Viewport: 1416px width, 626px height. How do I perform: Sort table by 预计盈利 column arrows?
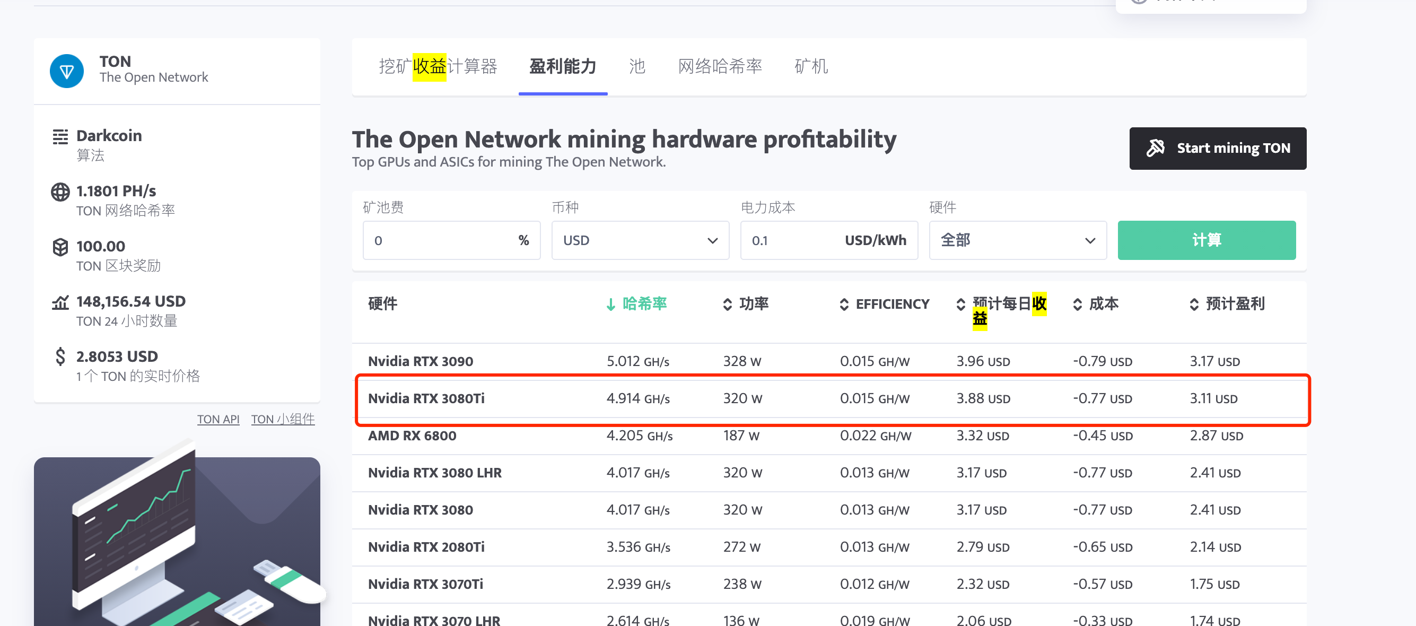[x=1193, y=304]
